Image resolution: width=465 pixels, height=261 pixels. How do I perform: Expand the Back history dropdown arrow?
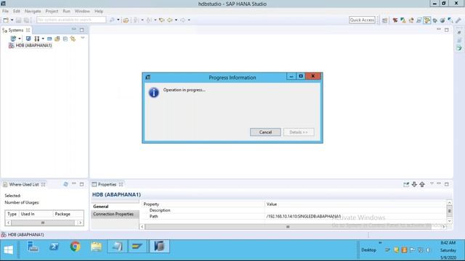coord(176,20)
